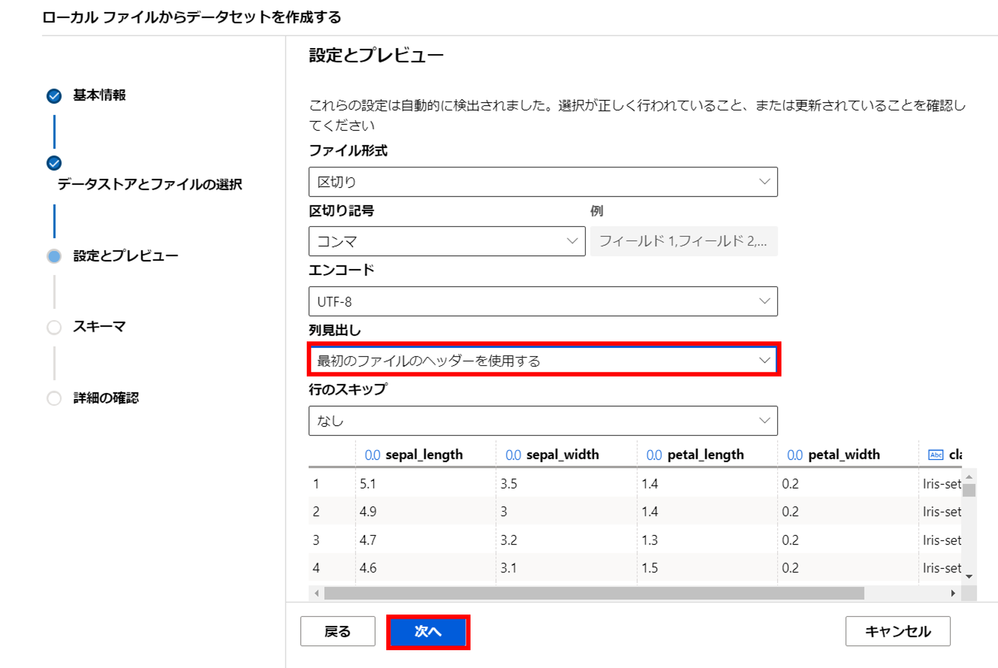Select the 詳細の確認 step circle
This screenshot has width=998, height=668.
point(54,398)
